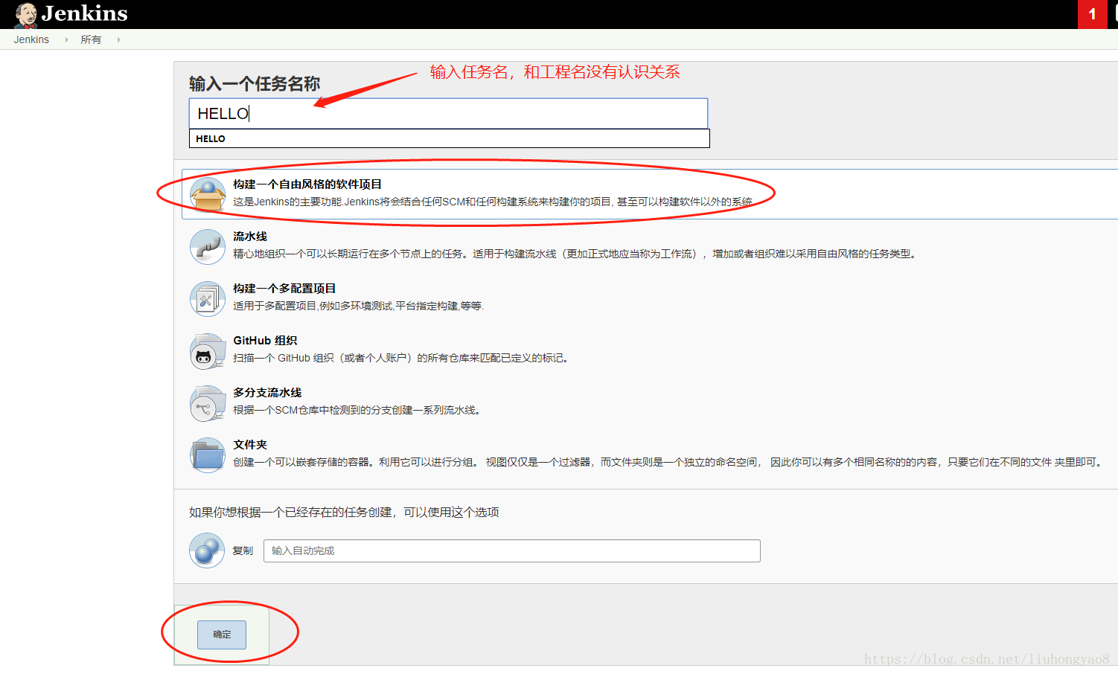Select the GitHub organization cat icon
This screenshot has height=674, width=1118.
(x=208, y=350)
